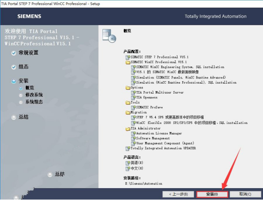Viewport: 263px width, 200px height.
Task: Click the V15.1 的 SIMATIC WinCC 最新面板映像 icon
Action: point(133,72)
